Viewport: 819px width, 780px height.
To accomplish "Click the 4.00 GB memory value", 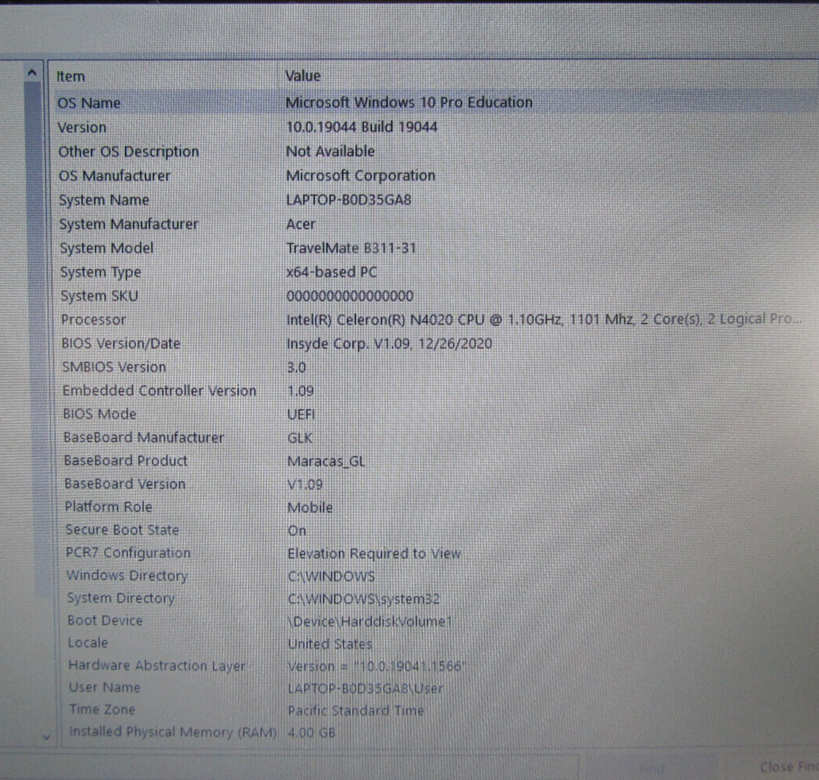I will coord(311,732).
